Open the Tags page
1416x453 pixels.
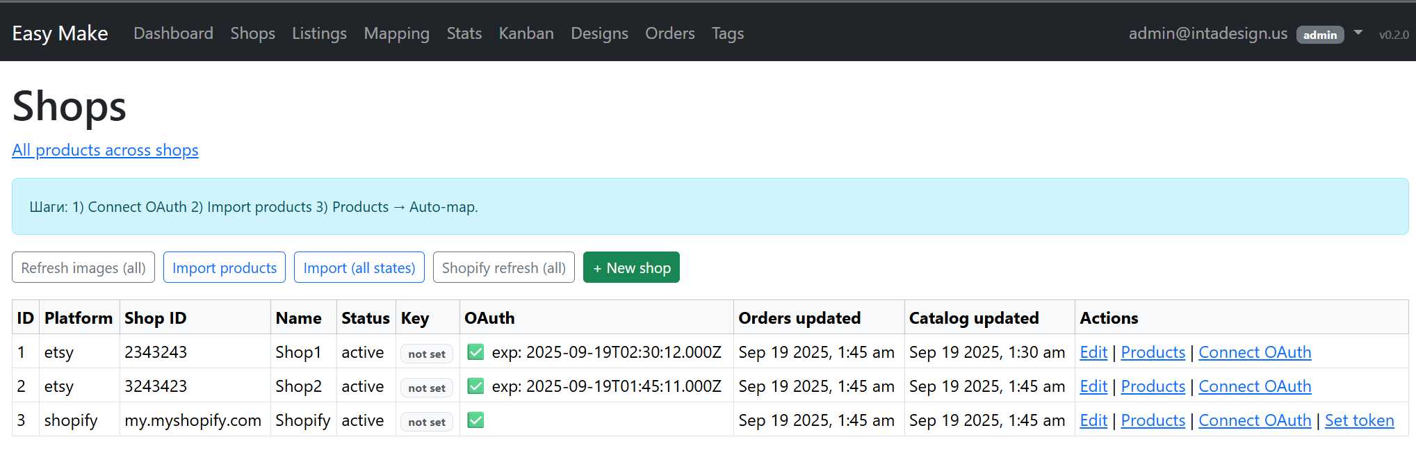[x=727, y=33]
